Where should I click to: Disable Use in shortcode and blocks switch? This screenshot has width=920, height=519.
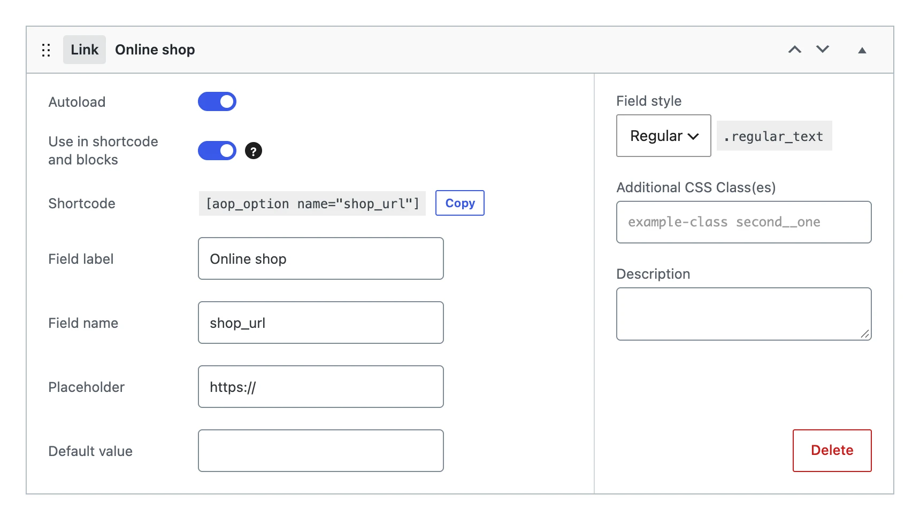[217, 151]
